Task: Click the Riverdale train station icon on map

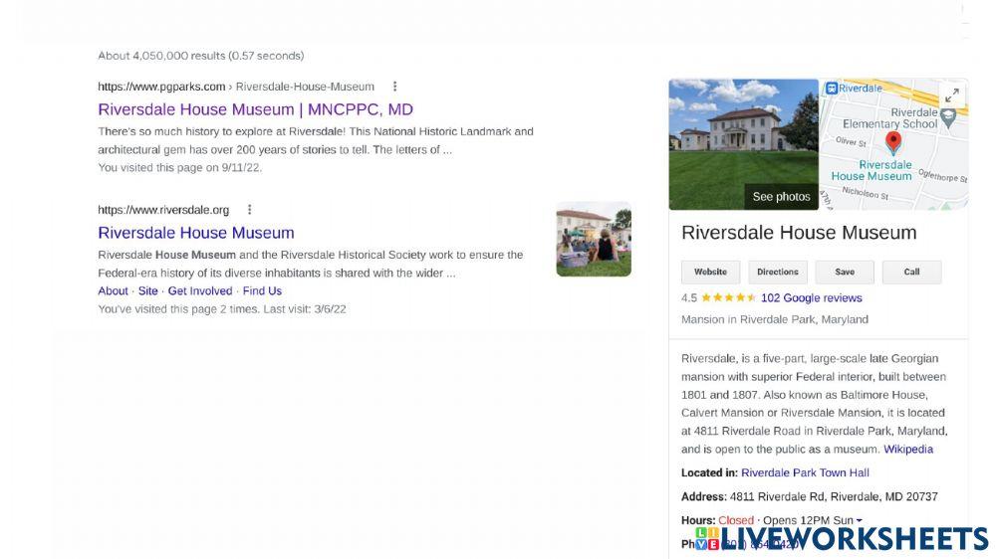Action: point(832,88)
